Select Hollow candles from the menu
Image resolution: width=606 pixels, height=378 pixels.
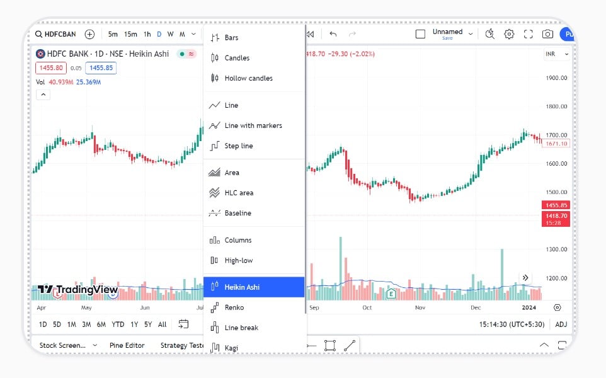pos(248,78)
